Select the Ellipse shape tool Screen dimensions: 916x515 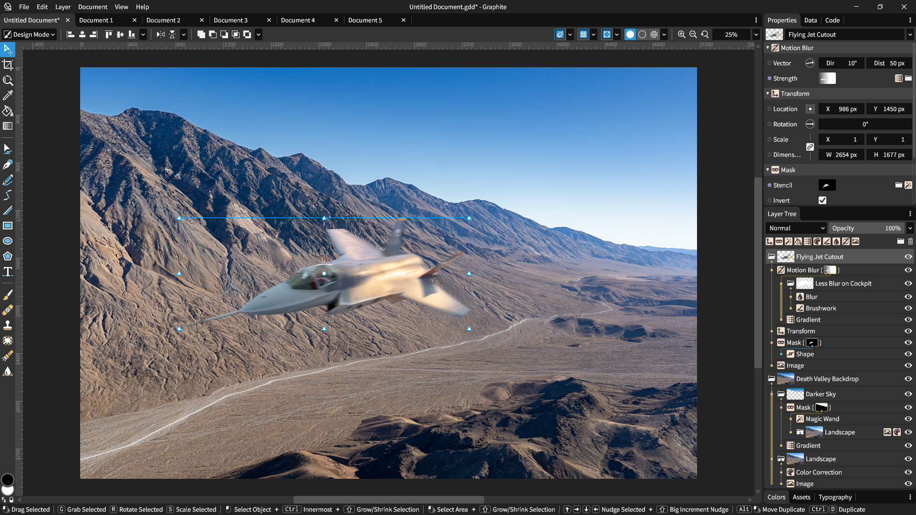pos(8,241)
